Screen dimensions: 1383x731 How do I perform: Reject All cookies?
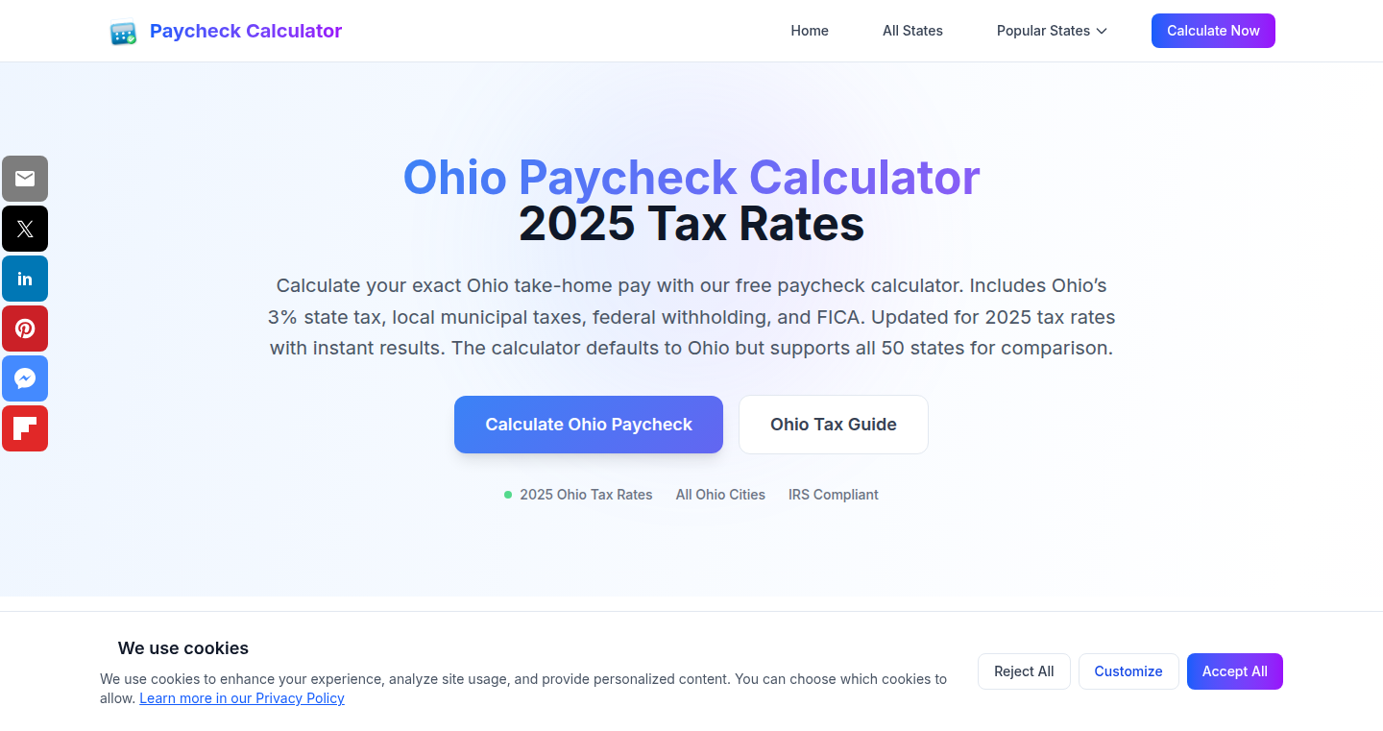point(1024,671)
